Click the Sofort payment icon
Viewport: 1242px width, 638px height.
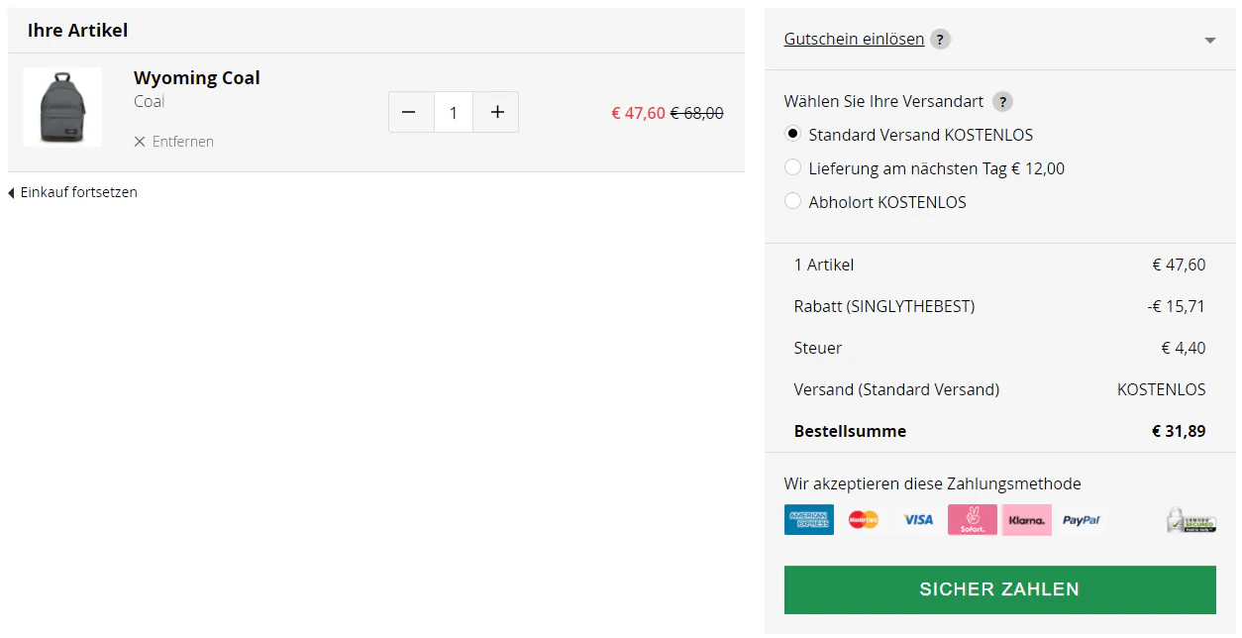[973, 520]
